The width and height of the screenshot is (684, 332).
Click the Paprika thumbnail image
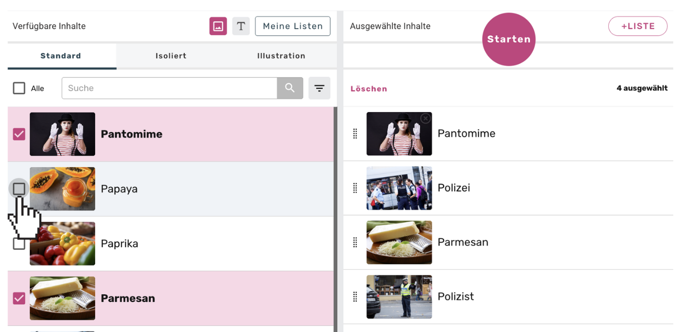coord(63,244)
